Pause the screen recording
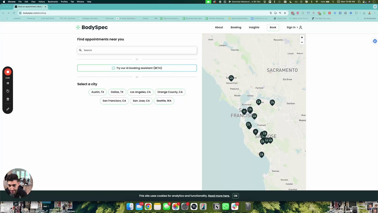Image resolution: width=378 pixels, height=213 pixels. tap(8, 83)
